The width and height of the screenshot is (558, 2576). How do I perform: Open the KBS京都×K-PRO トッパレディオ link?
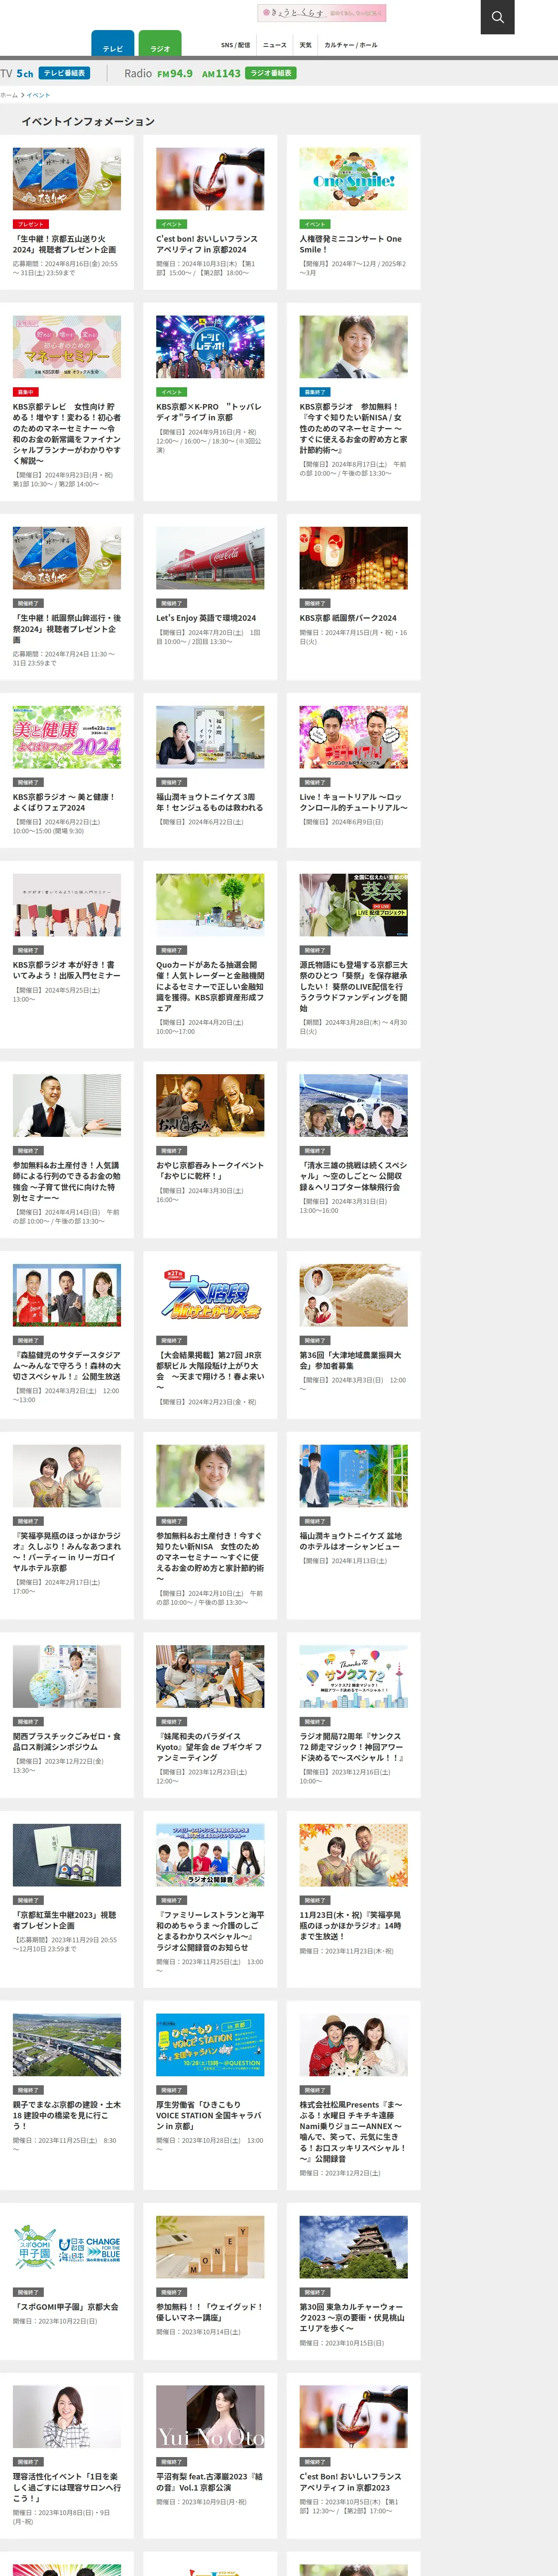pyautogui.click(x=209, y=412)
